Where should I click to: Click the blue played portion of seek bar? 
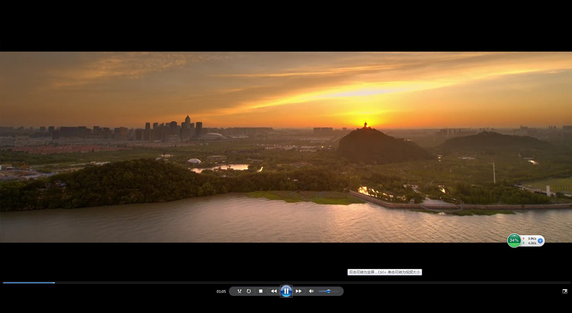(x=28, y=282)
